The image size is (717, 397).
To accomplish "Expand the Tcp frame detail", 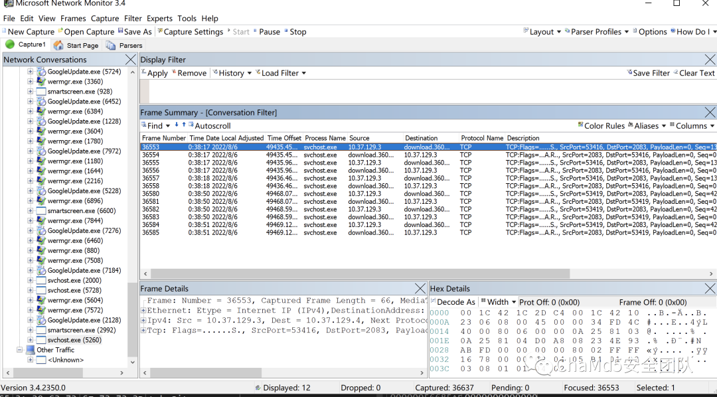I will click(143, 330).
